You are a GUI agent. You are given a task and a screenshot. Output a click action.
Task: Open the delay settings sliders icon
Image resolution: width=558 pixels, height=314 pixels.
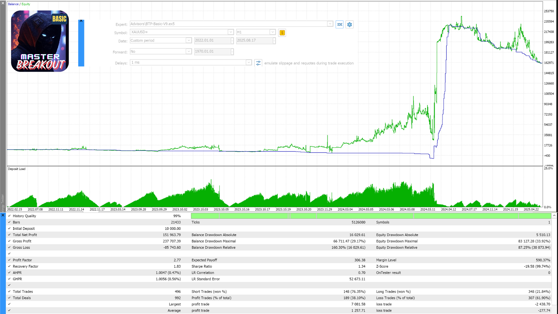pyautogui.click(x=258, y=63)
